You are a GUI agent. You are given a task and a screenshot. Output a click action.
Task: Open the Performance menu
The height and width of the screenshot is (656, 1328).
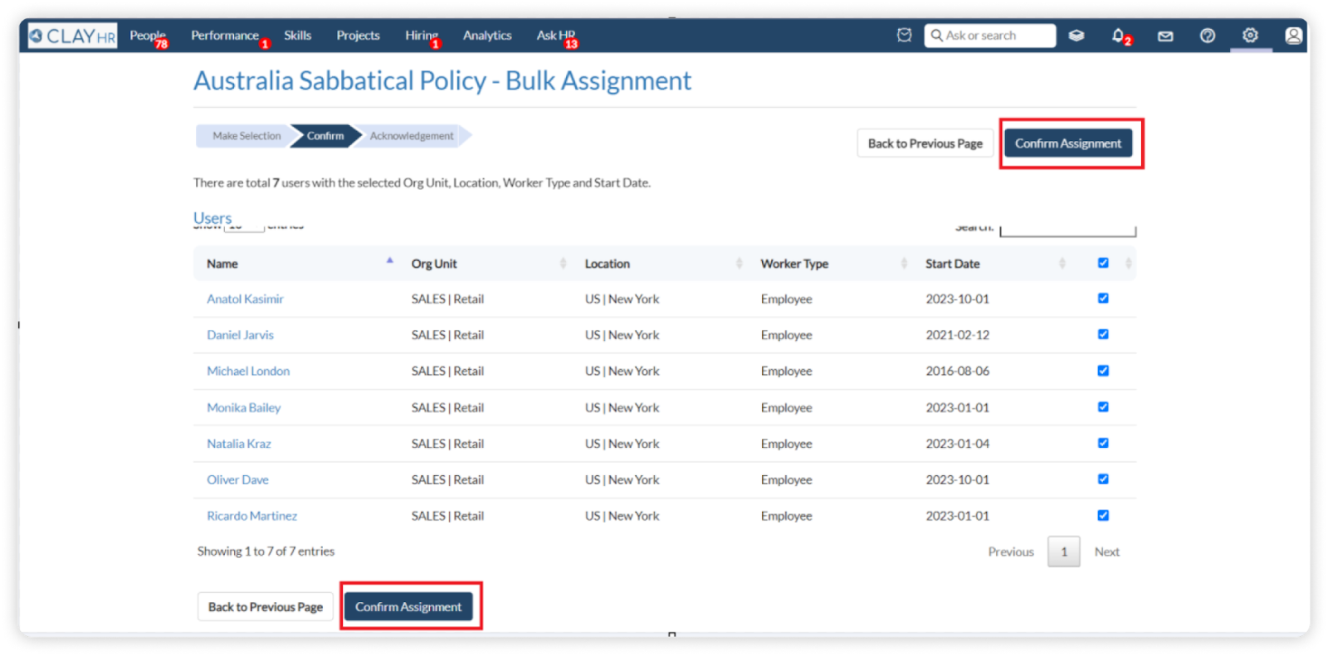click(225, 36)
